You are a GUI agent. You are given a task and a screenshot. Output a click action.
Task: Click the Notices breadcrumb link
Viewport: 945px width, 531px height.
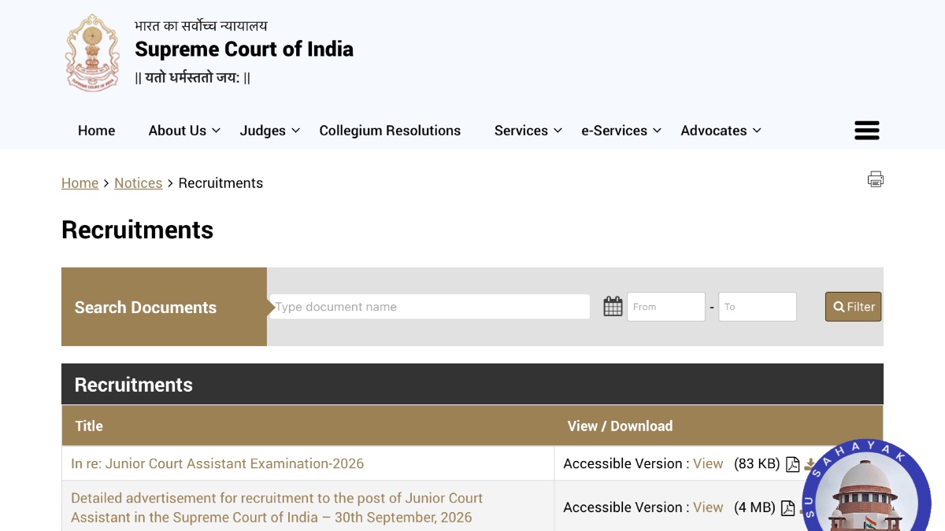coord(138,183)
